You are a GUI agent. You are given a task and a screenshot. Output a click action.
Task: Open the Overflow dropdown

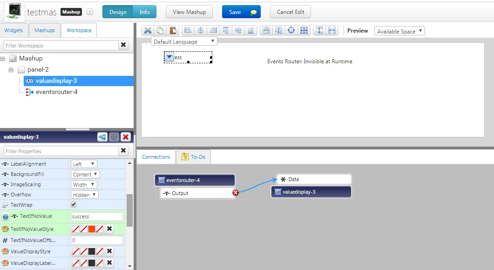coord(85,195)
